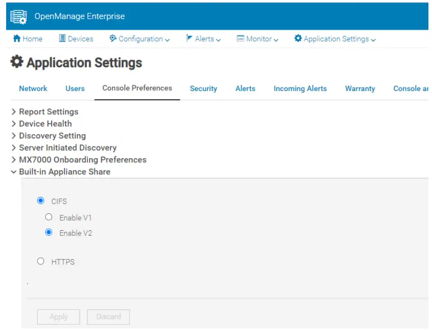Viewport: 432px width, 330px height.
Task: Open Devices using its page icon
Action: (x=63, y=38)
